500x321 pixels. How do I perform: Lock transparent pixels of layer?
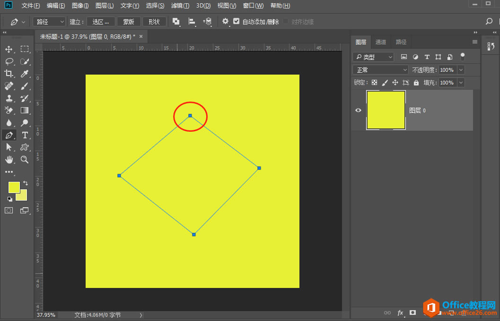click(x=374, y=83)
